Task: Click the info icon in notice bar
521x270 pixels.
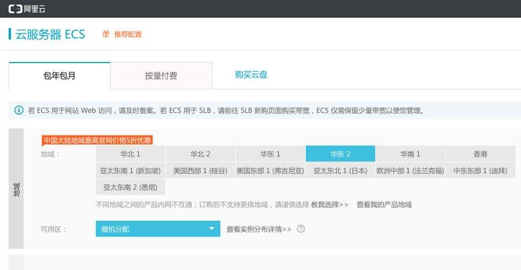Action: pos(19,110)
